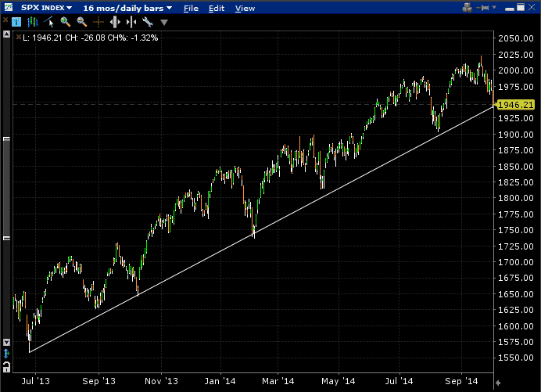Viewport: 541px width, 392px height.
Task: Select the text annotation T tool
Action: coord(16,23)
